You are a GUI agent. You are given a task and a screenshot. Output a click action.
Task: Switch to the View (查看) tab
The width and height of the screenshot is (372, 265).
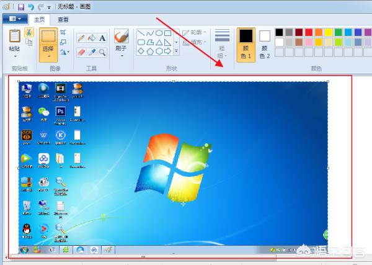63,19
